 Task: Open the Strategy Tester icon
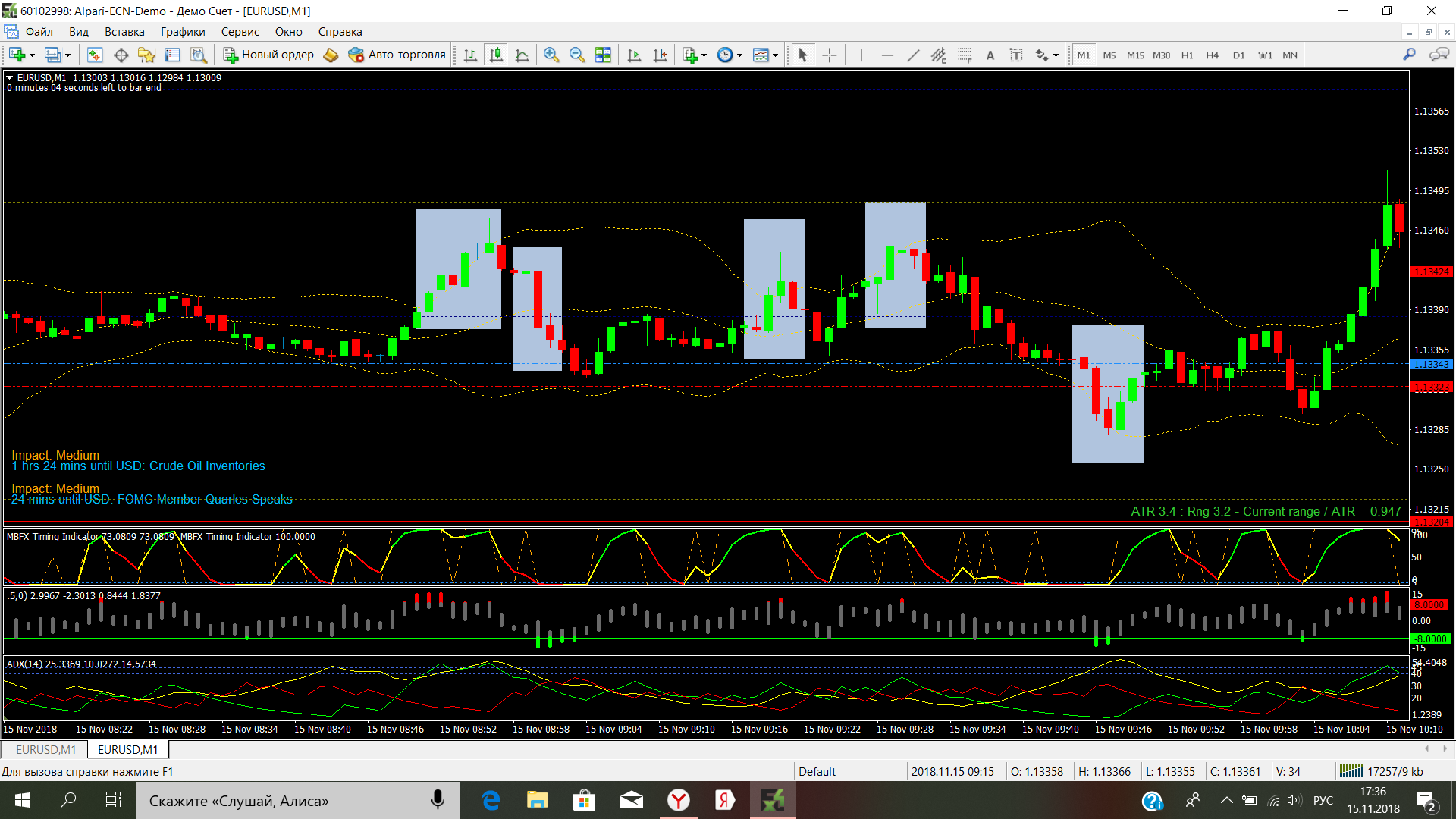[x=198, y=55]
